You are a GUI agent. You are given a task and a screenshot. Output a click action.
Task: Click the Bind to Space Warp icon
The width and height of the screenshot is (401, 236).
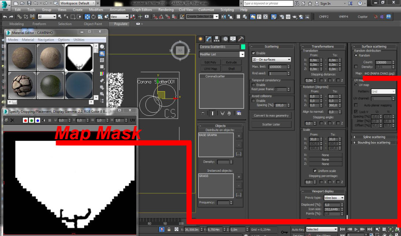32,17
